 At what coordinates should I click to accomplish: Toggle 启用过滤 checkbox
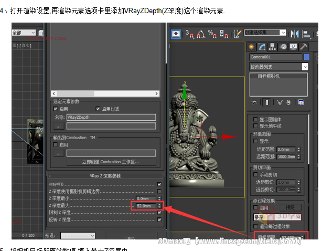pos(98,109)
